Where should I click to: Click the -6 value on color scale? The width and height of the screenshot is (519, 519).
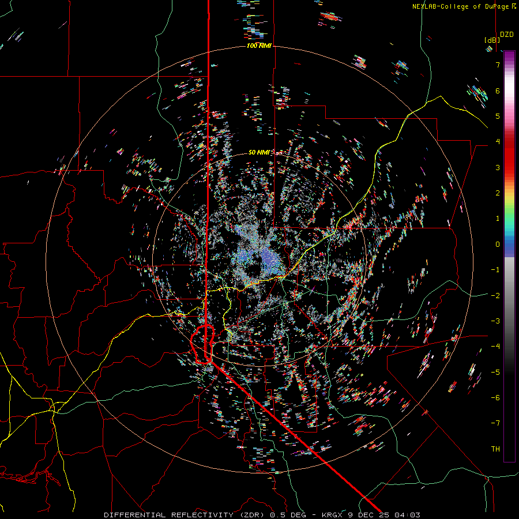495,398
